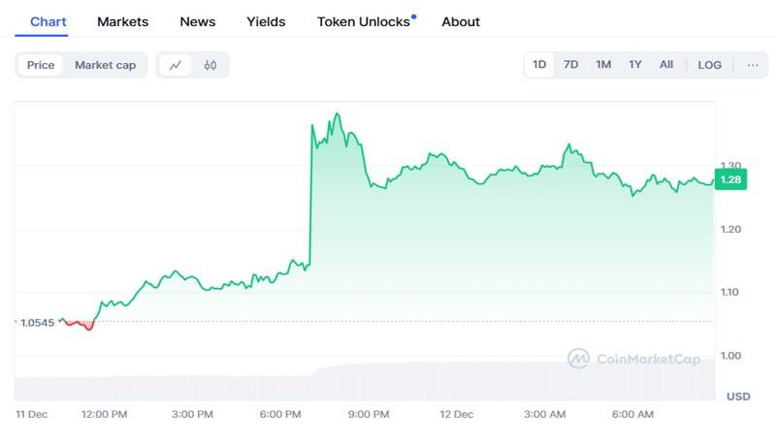Set time range to 1D
The height and width of the screenshot is (446, 776).
tap(539, 65)
